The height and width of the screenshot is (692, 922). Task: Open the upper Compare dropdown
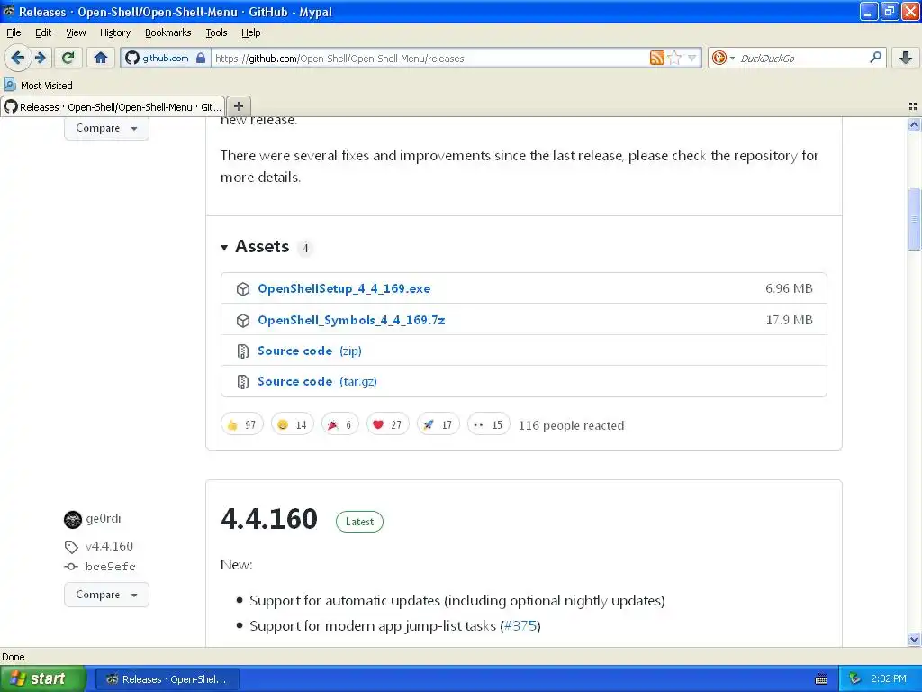coord(106,128)
